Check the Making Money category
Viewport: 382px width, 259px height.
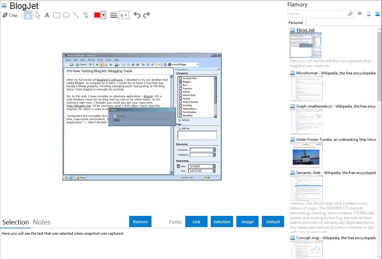click(x=180, y=109)
